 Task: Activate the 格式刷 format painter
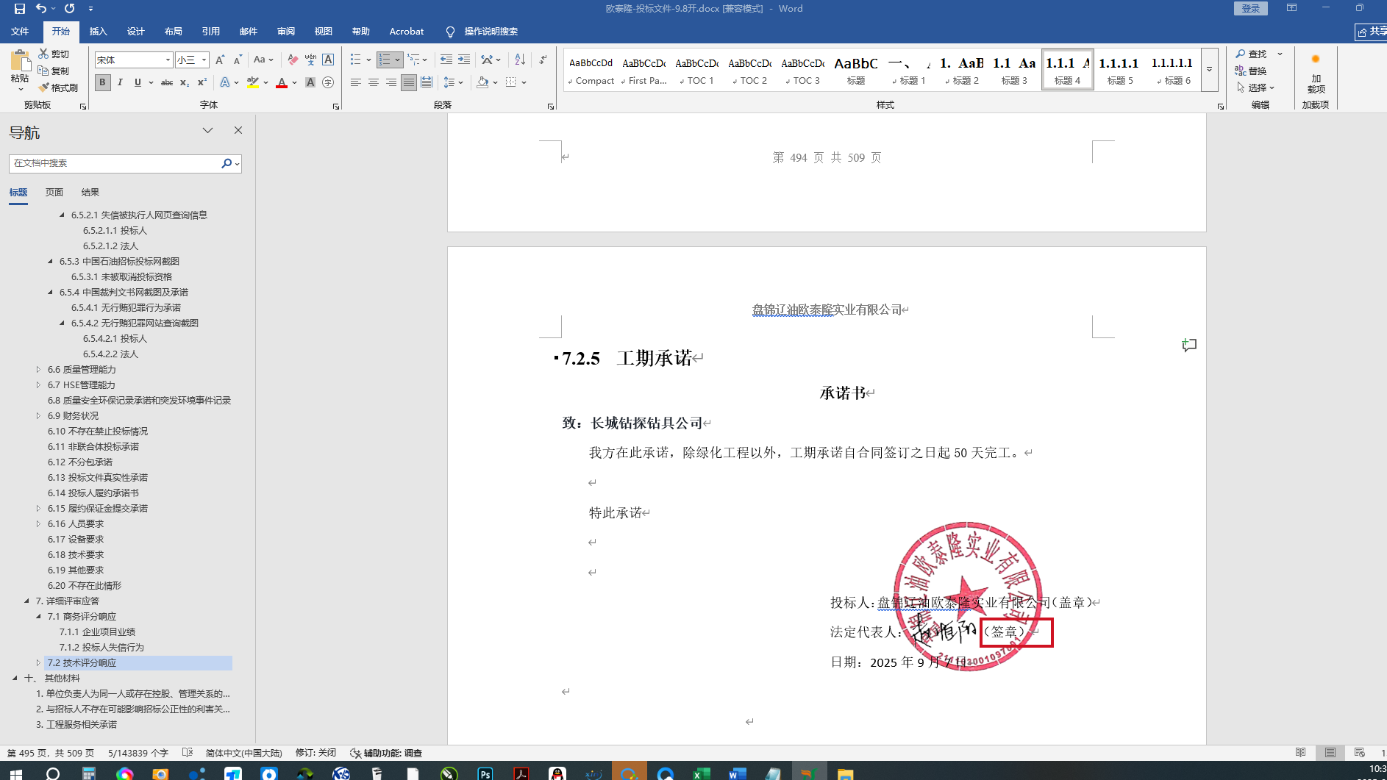pos(58,87)
